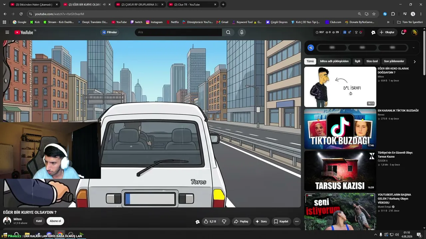Open the more actions ellipsis under video
The width and height of the screenshot is (426, 239).
click(x=297, y=221)
